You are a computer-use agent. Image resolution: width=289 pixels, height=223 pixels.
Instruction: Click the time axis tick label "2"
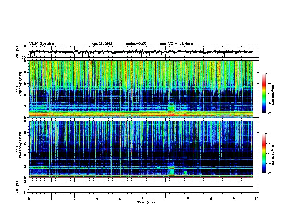[x=74, y=199]
